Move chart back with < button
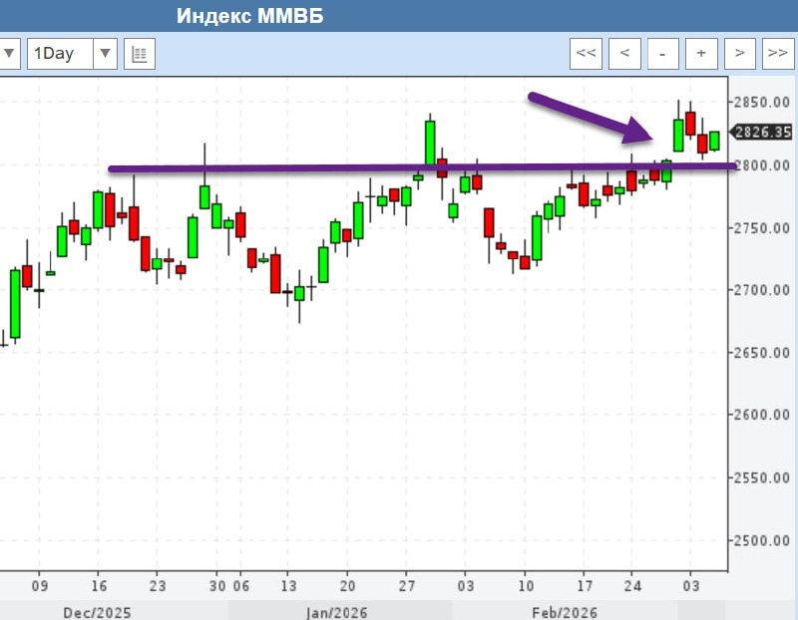The height and width of the screenshot is (620, 798). click(x=624, y=54)
